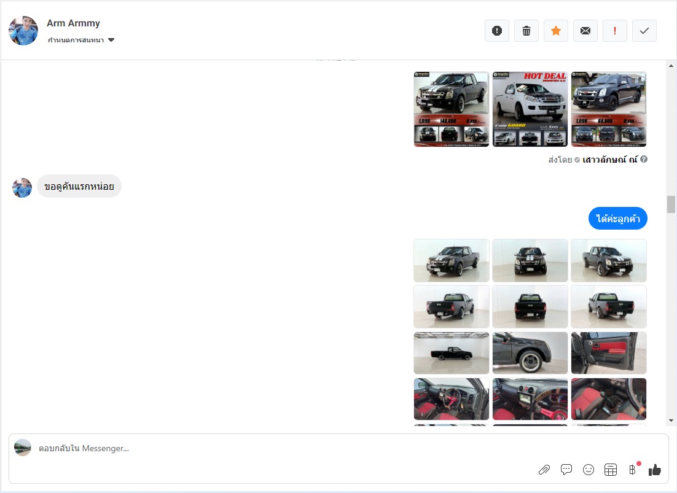
Task: Open side profile showroom photo of pickup
Action: [452, 353]
